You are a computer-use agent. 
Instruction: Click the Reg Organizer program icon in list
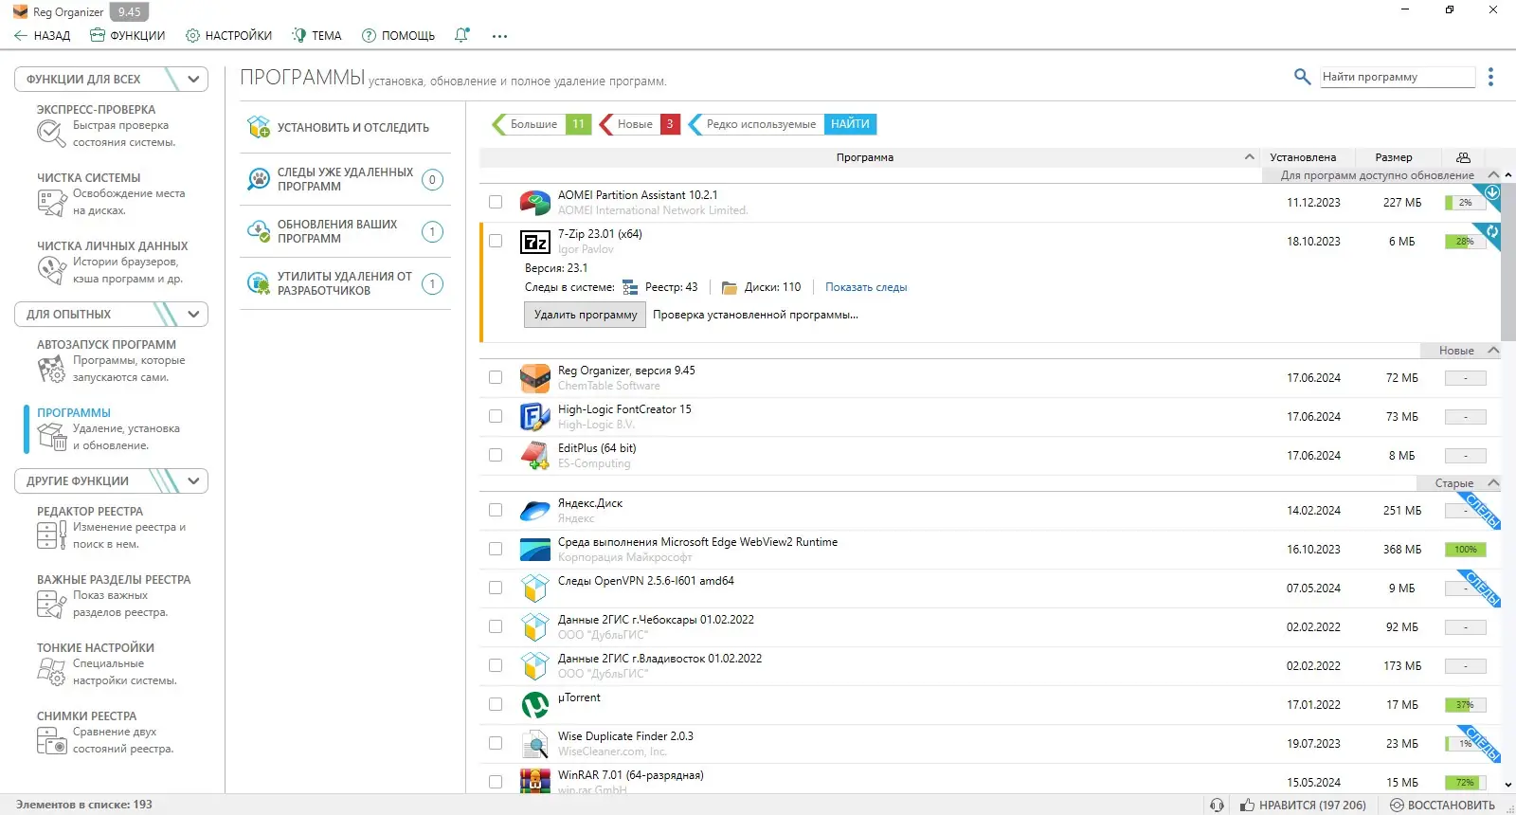tap(535, 378)
